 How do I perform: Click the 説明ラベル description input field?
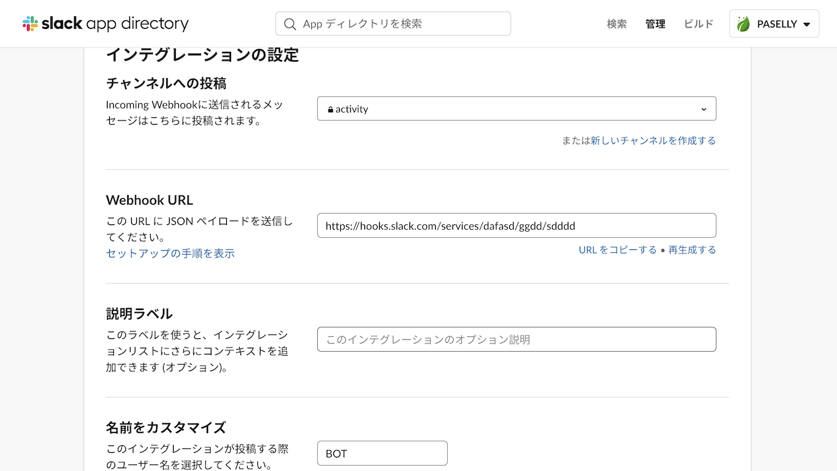coord(516,340)
